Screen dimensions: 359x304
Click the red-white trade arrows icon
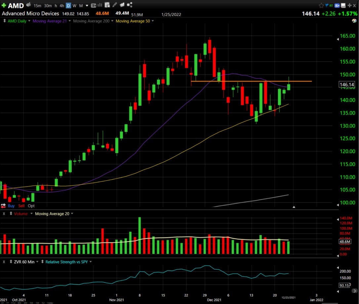[x=3, y=206]
